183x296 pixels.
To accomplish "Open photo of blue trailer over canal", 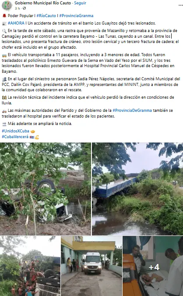I will 137,189.
